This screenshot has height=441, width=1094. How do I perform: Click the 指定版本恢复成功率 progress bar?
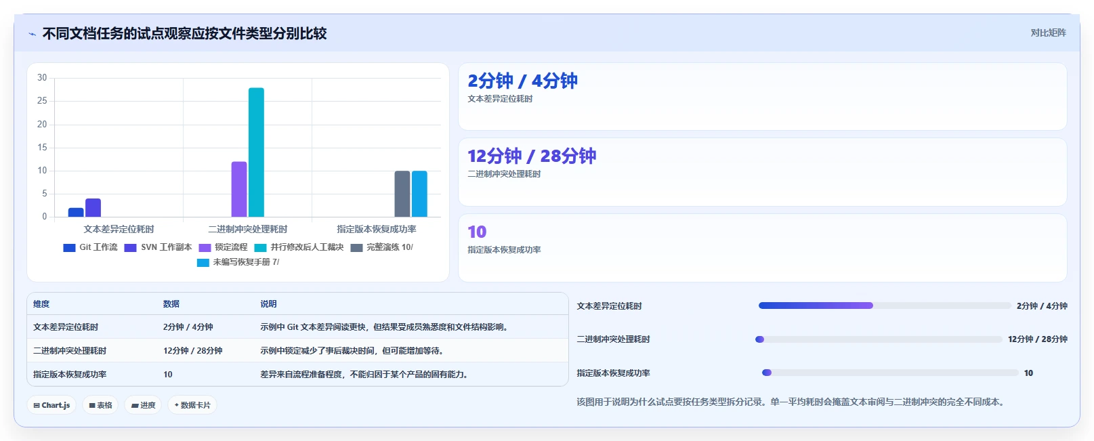click(890, 373)
